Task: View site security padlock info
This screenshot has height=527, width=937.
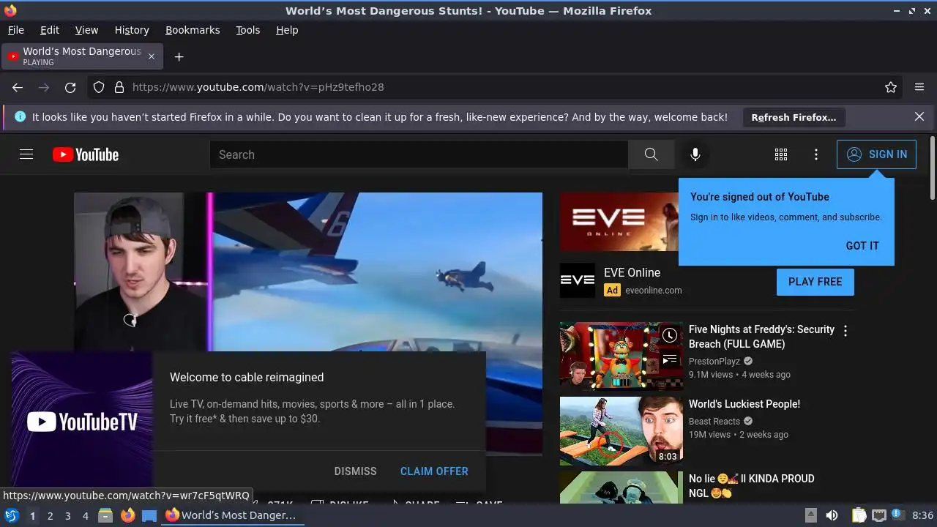Action: (x=119, y=87)
